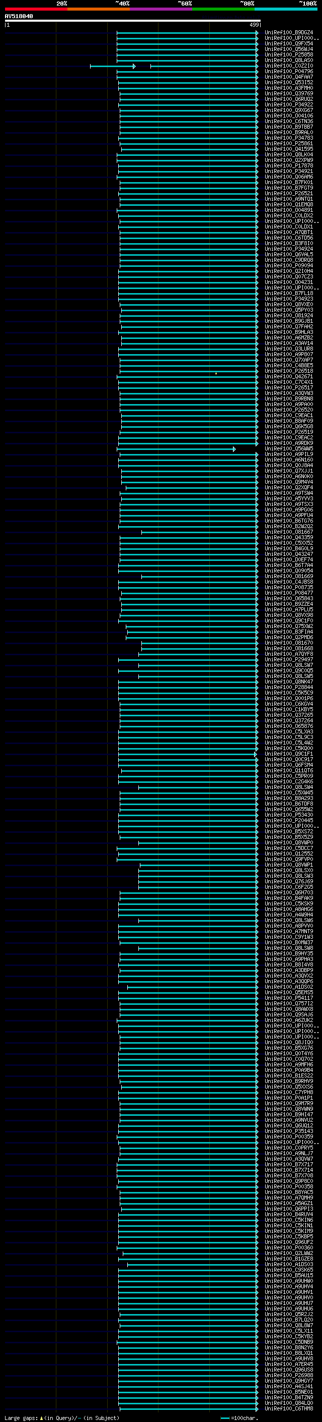The height and width of the screenshot is (1422, 322).
Task: Select the UniRef100_P29497 label
Action: coord(289,659)
